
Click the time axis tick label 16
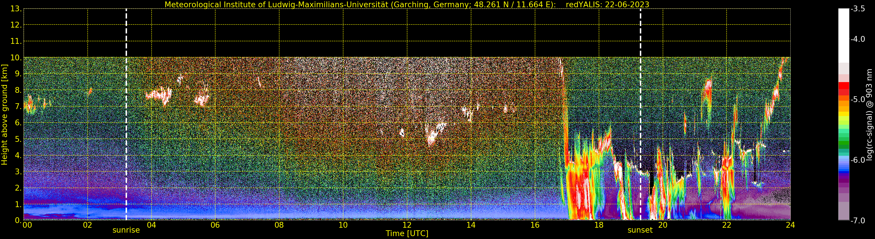pyautogui.click(x=535, y=225)
